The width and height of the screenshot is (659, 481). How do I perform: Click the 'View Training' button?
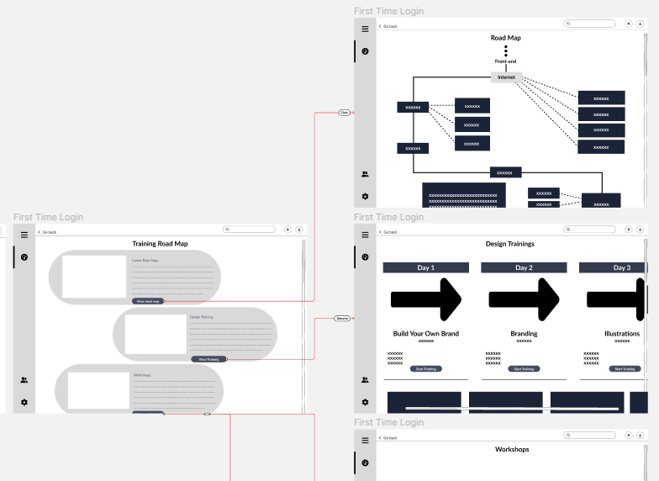coord(208,359)
